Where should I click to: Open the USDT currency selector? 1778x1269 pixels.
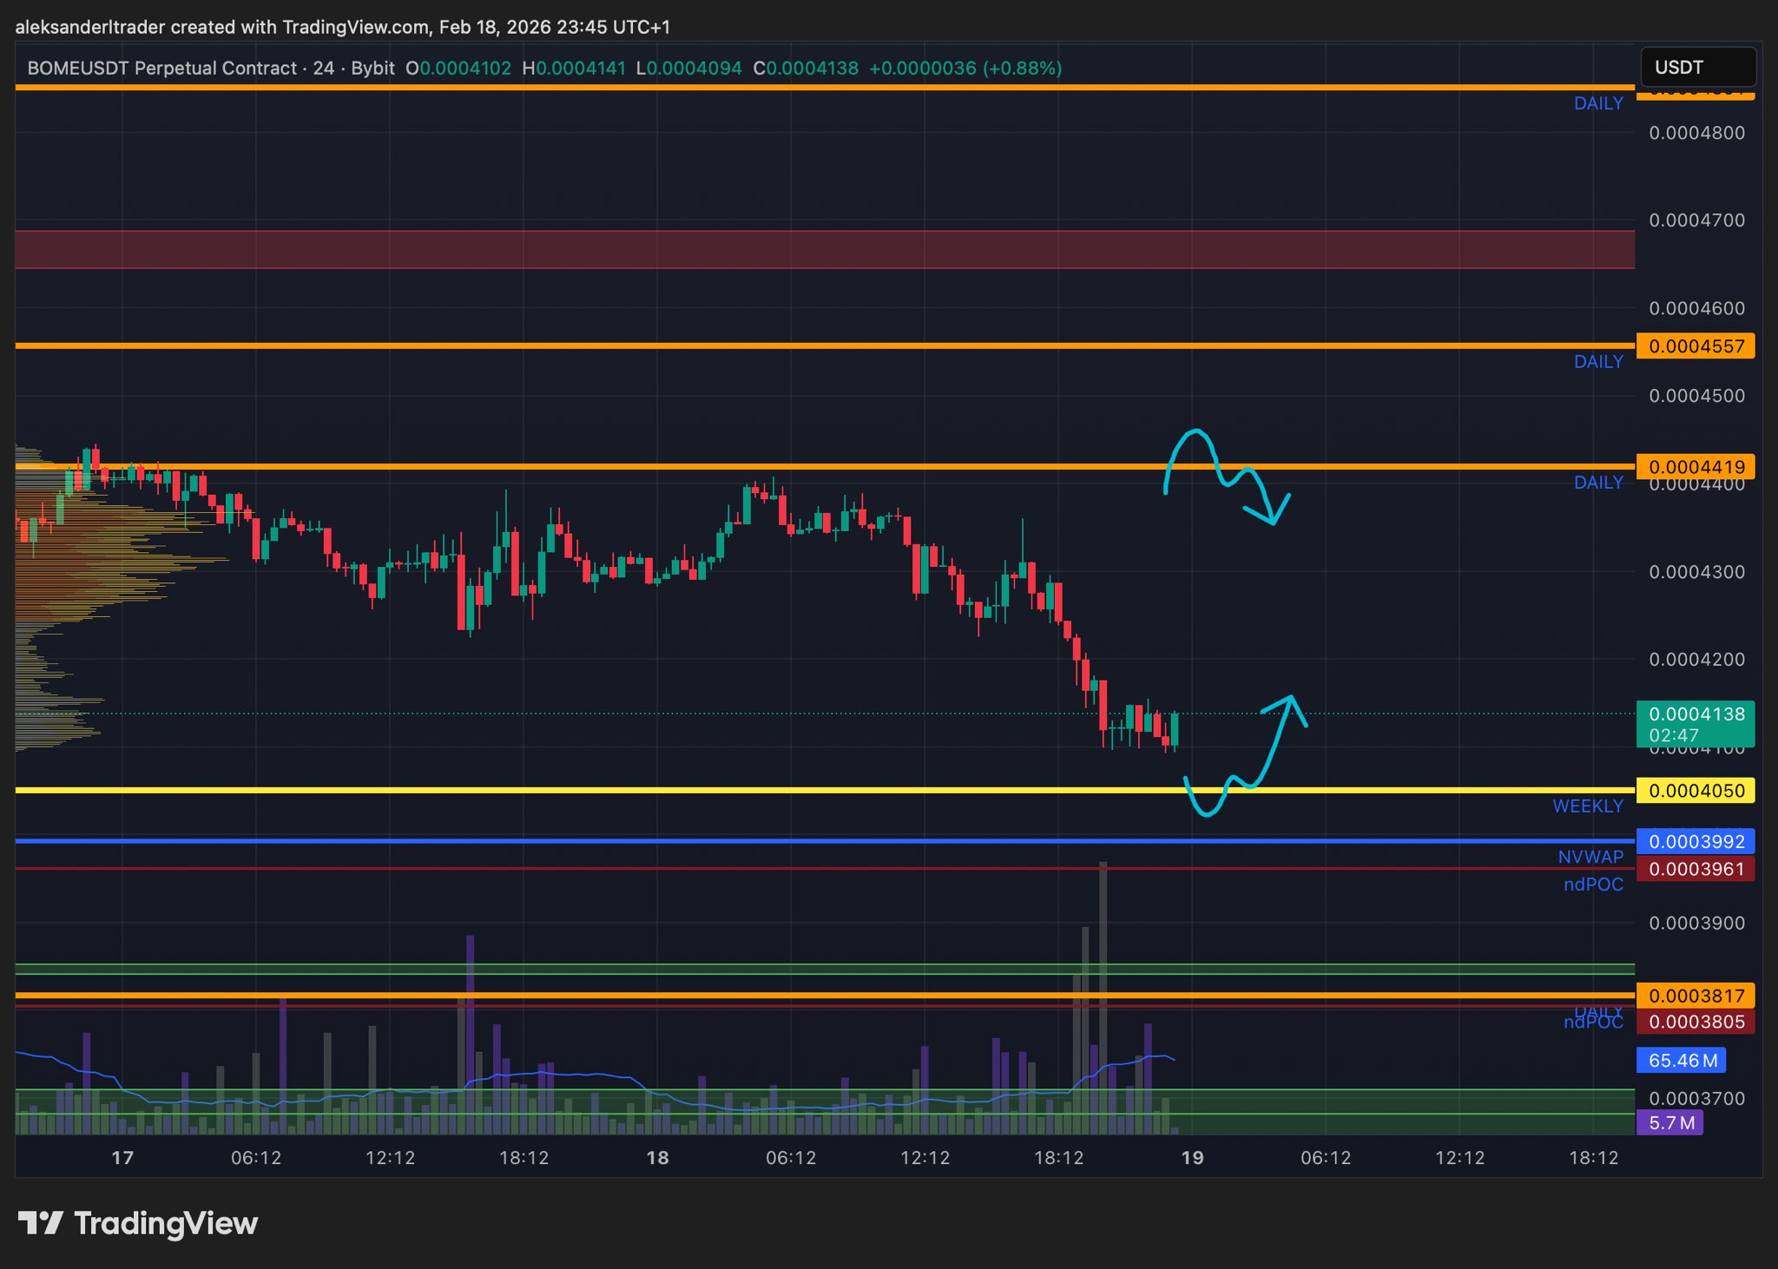[x=1697, y=68]
